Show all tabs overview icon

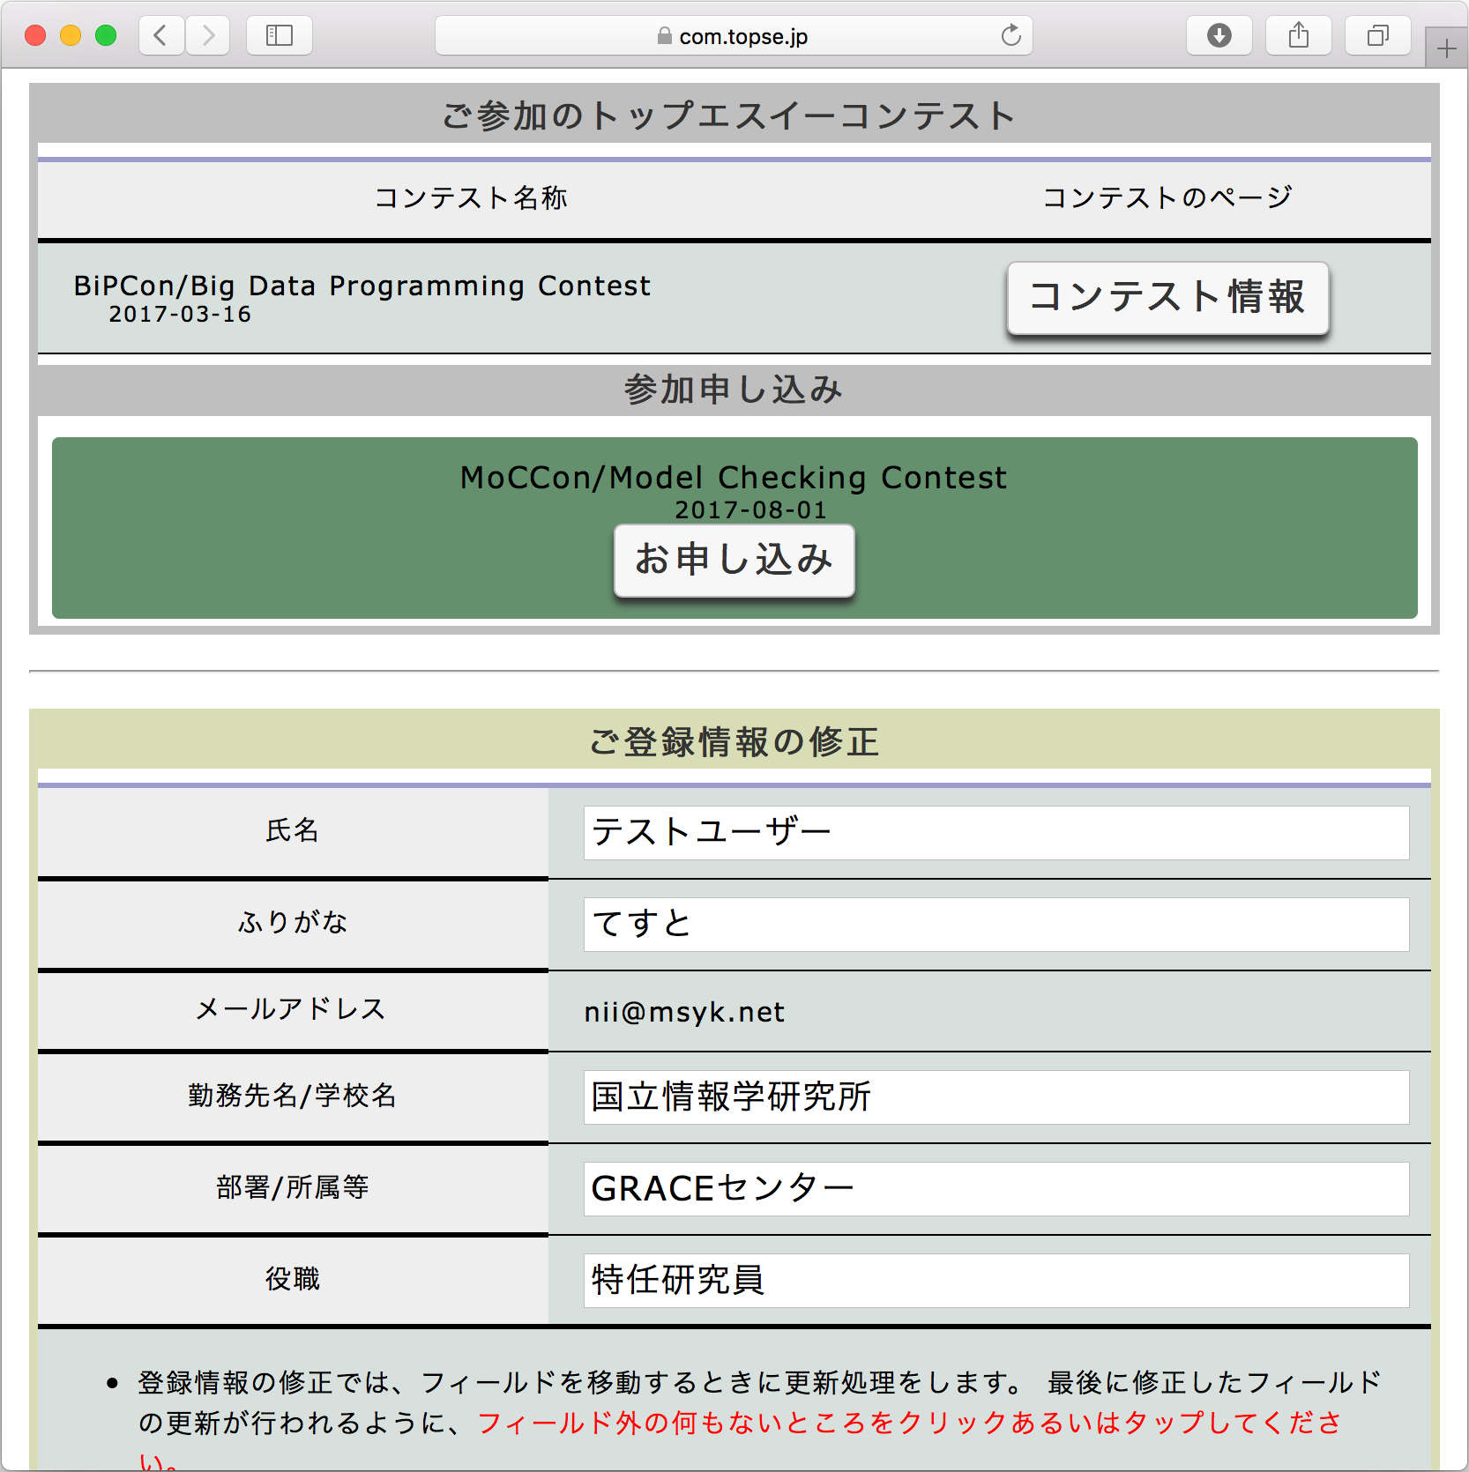pos(1377,35)
